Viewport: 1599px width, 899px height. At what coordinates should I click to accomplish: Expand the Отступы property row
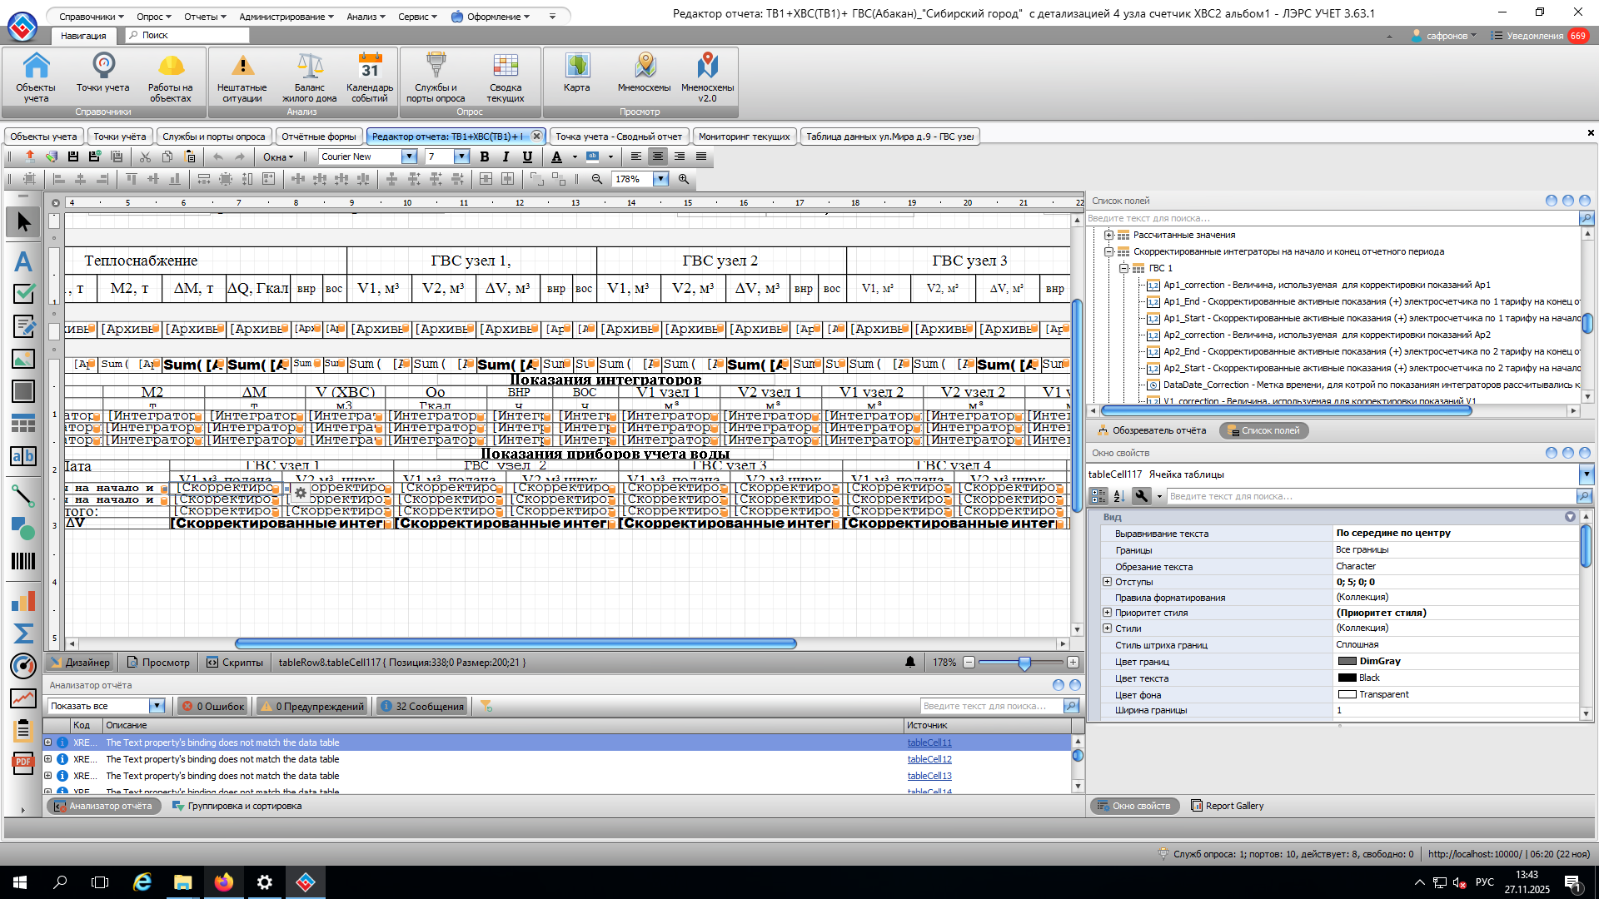point(1107,582)
